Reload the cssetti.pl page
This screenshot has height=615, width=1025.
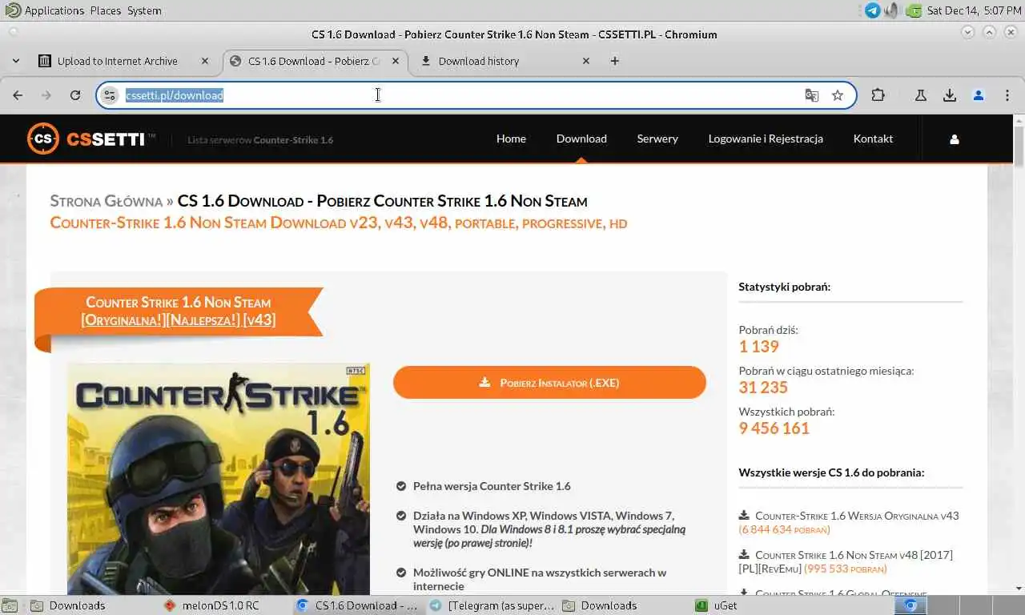75,95
